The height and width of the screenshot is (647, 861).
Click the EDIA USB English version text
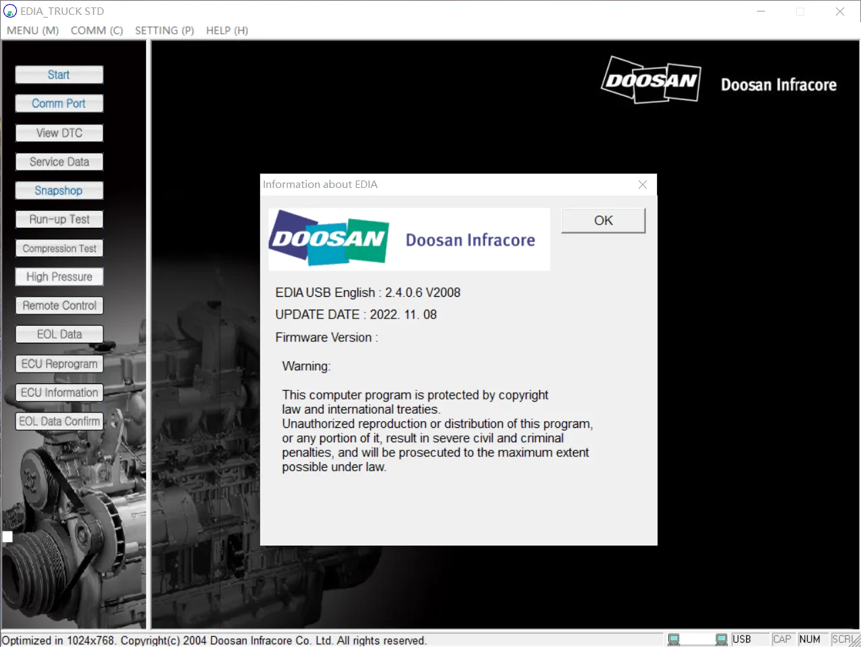click(368, 293)
